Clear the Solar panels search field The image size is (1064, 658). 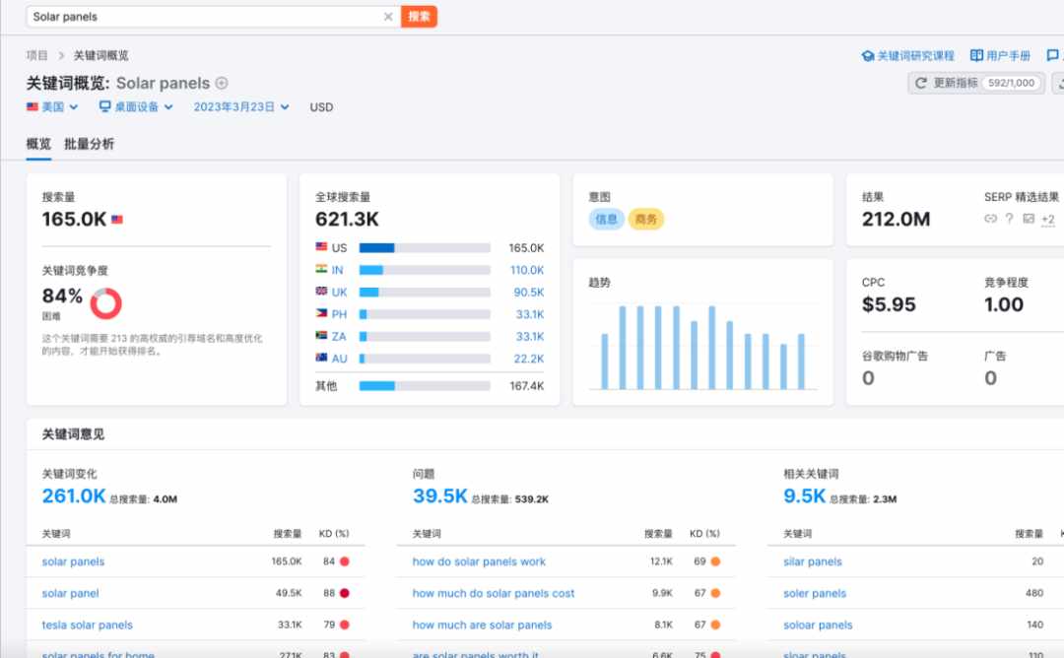(x=388, y=17)
